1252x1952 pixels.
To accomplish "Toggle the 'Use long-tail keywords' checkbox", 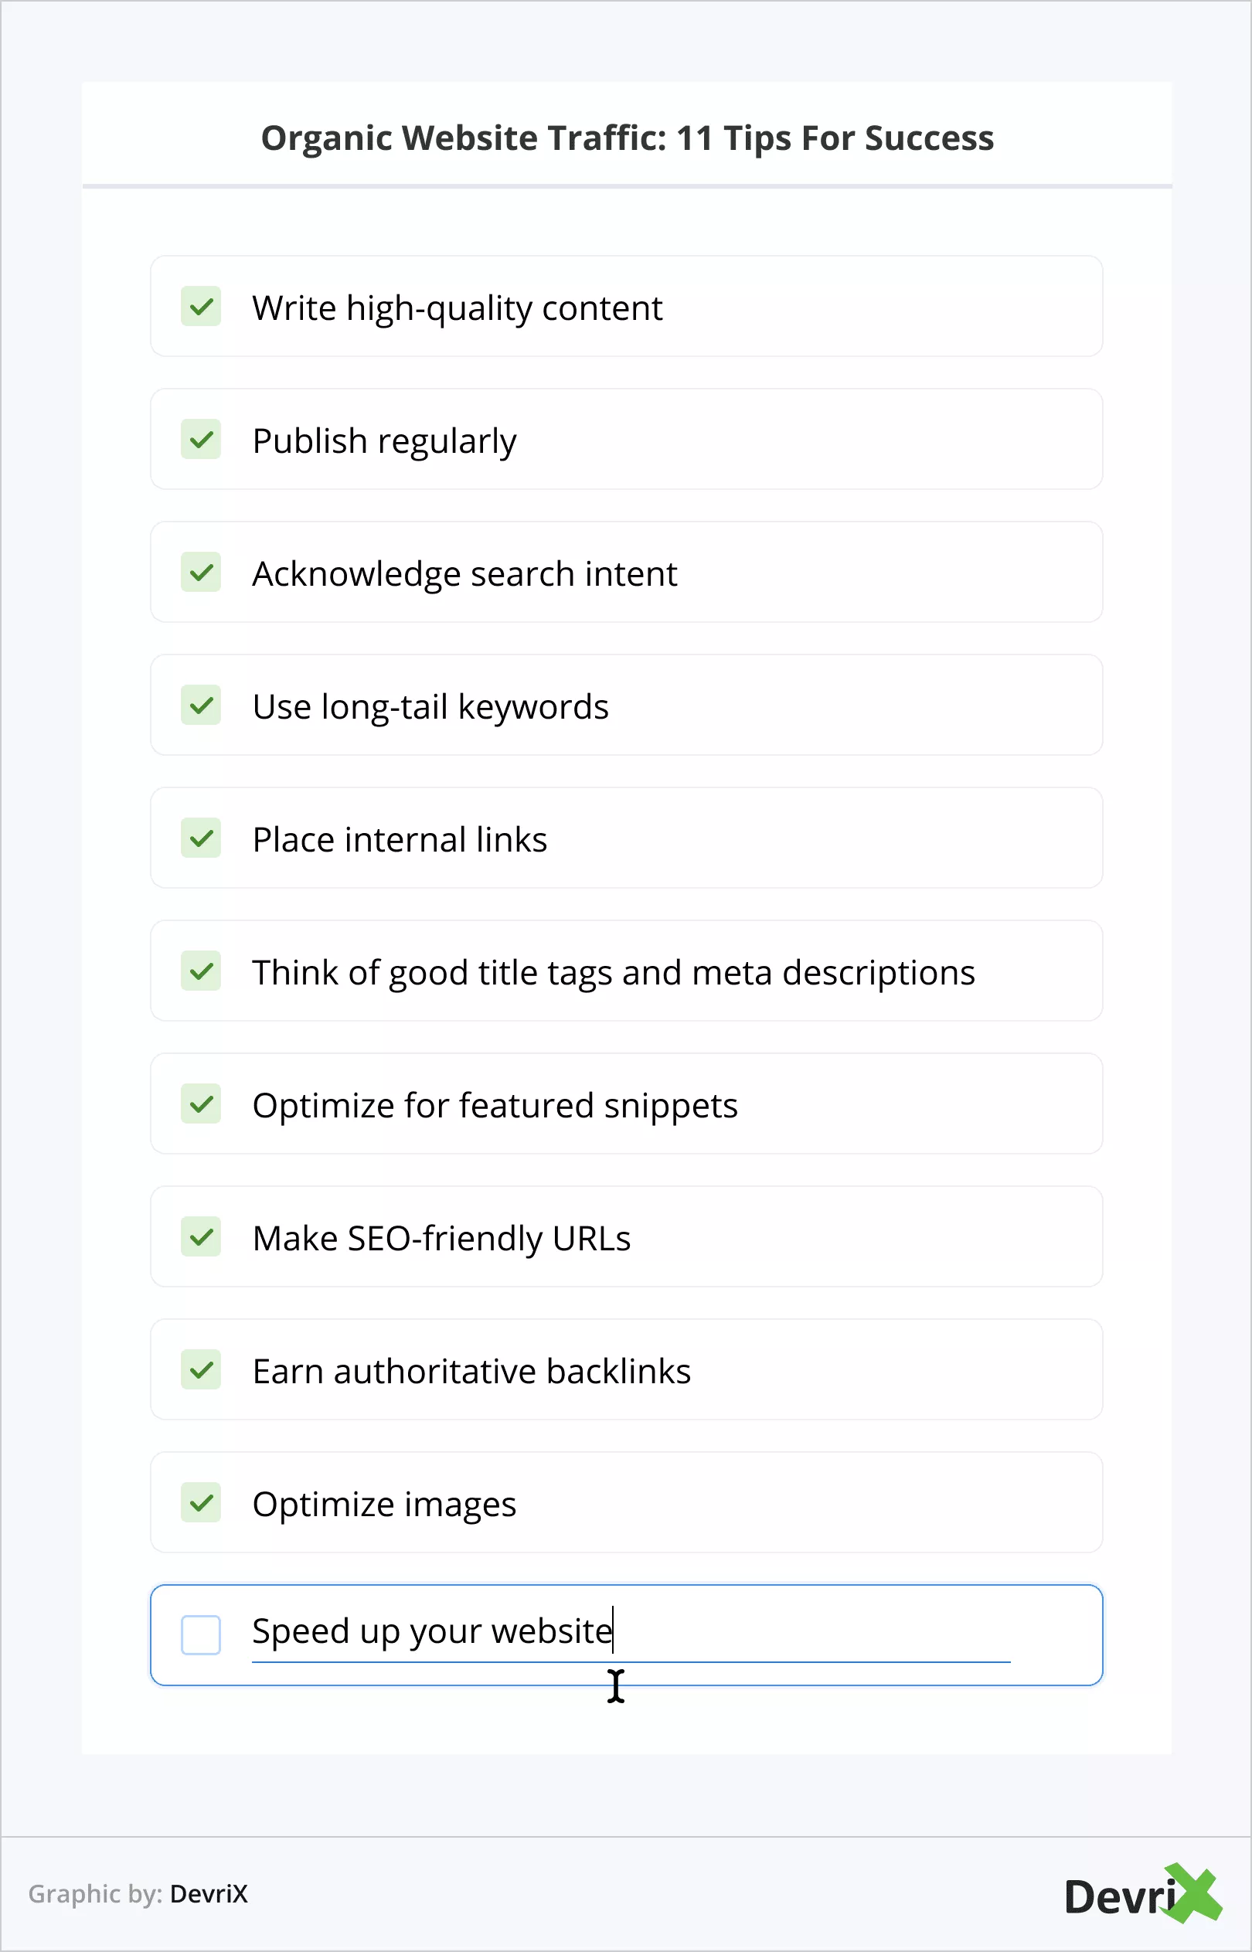I will click(x=201, y=706).
